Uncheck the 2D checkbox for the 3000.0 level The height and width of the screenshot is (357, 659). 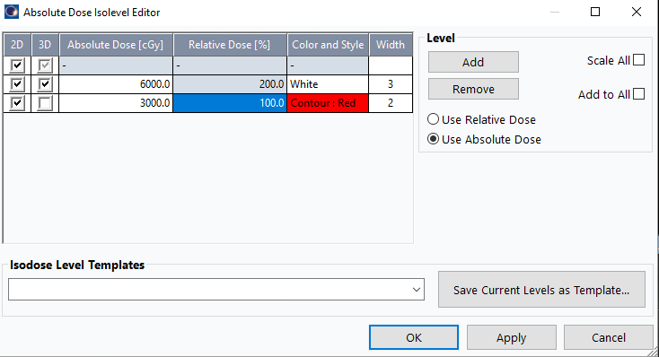[x=17, y=103]
